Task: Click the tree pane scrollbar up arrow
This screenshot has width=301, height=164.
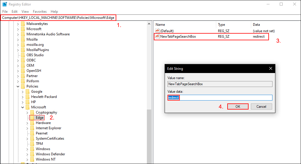Action: pyautogui.click(x=149, y=24)
